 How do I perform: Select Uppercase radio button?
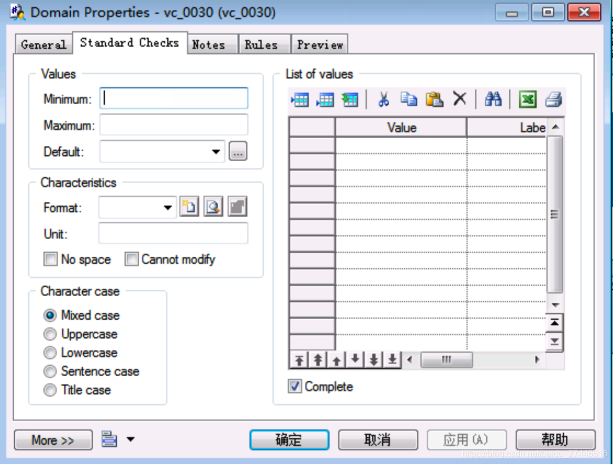pos(50,334)
